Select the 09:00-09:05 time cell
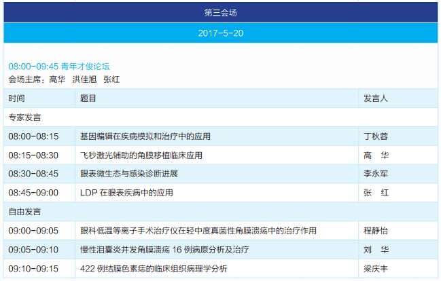Screen dimensions: 441x281 [x=33, y=231]
